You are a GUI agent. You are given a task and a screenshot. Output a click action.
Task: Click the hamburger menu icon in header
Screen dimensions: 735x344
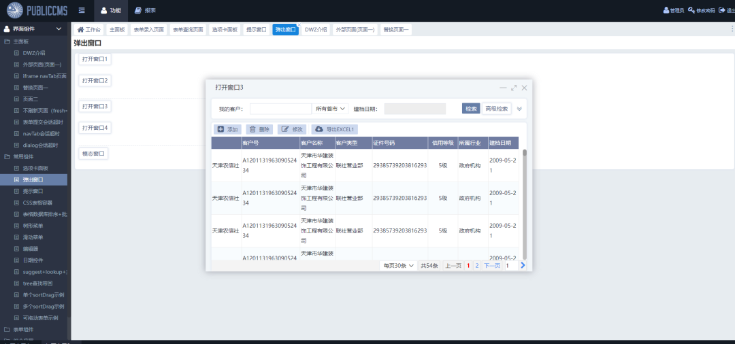click(x=82, y=10)
